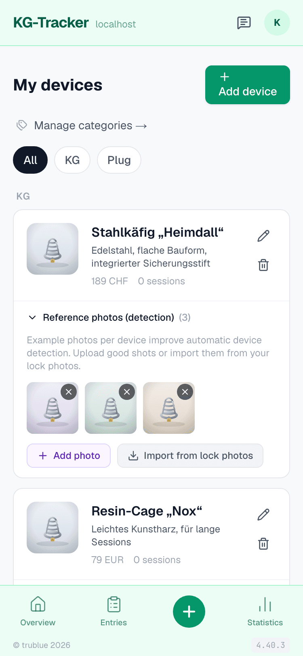
Task: Filter devices by KG category
Action: click(x=72, y=160)
